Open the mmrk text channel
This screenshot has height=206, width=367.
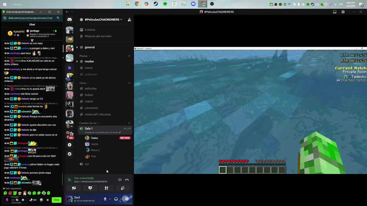(x=105, y=68)
